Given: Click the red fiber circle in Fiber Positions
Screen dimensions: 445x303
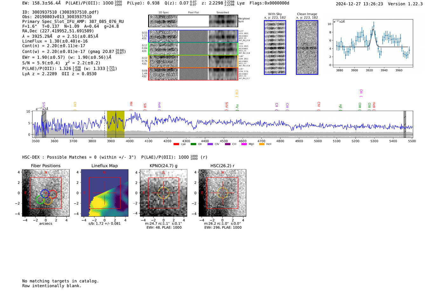Looking at the screenshot, I should pos(52,194).
